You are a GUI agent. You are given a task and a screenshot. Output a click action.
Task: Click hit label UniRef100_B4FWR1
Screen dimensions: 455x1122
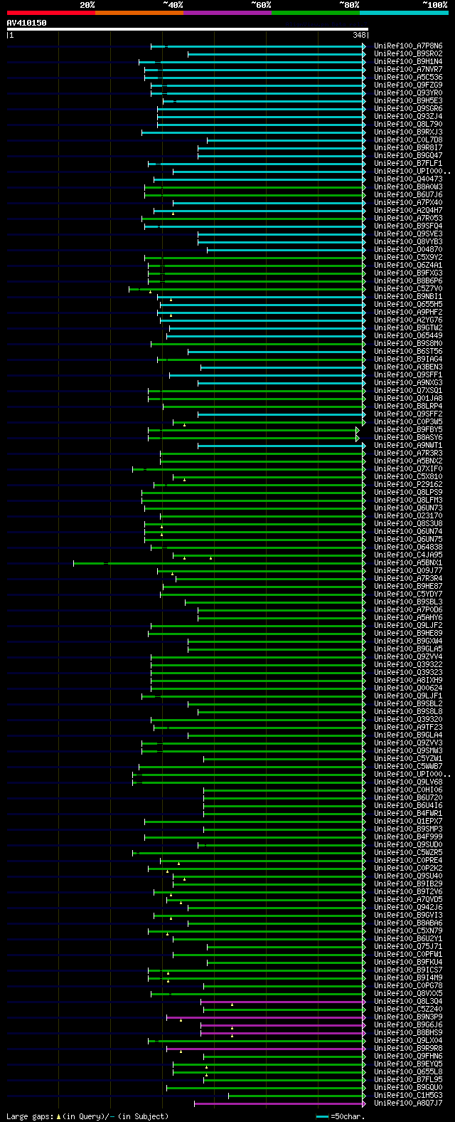pos(408,814)
